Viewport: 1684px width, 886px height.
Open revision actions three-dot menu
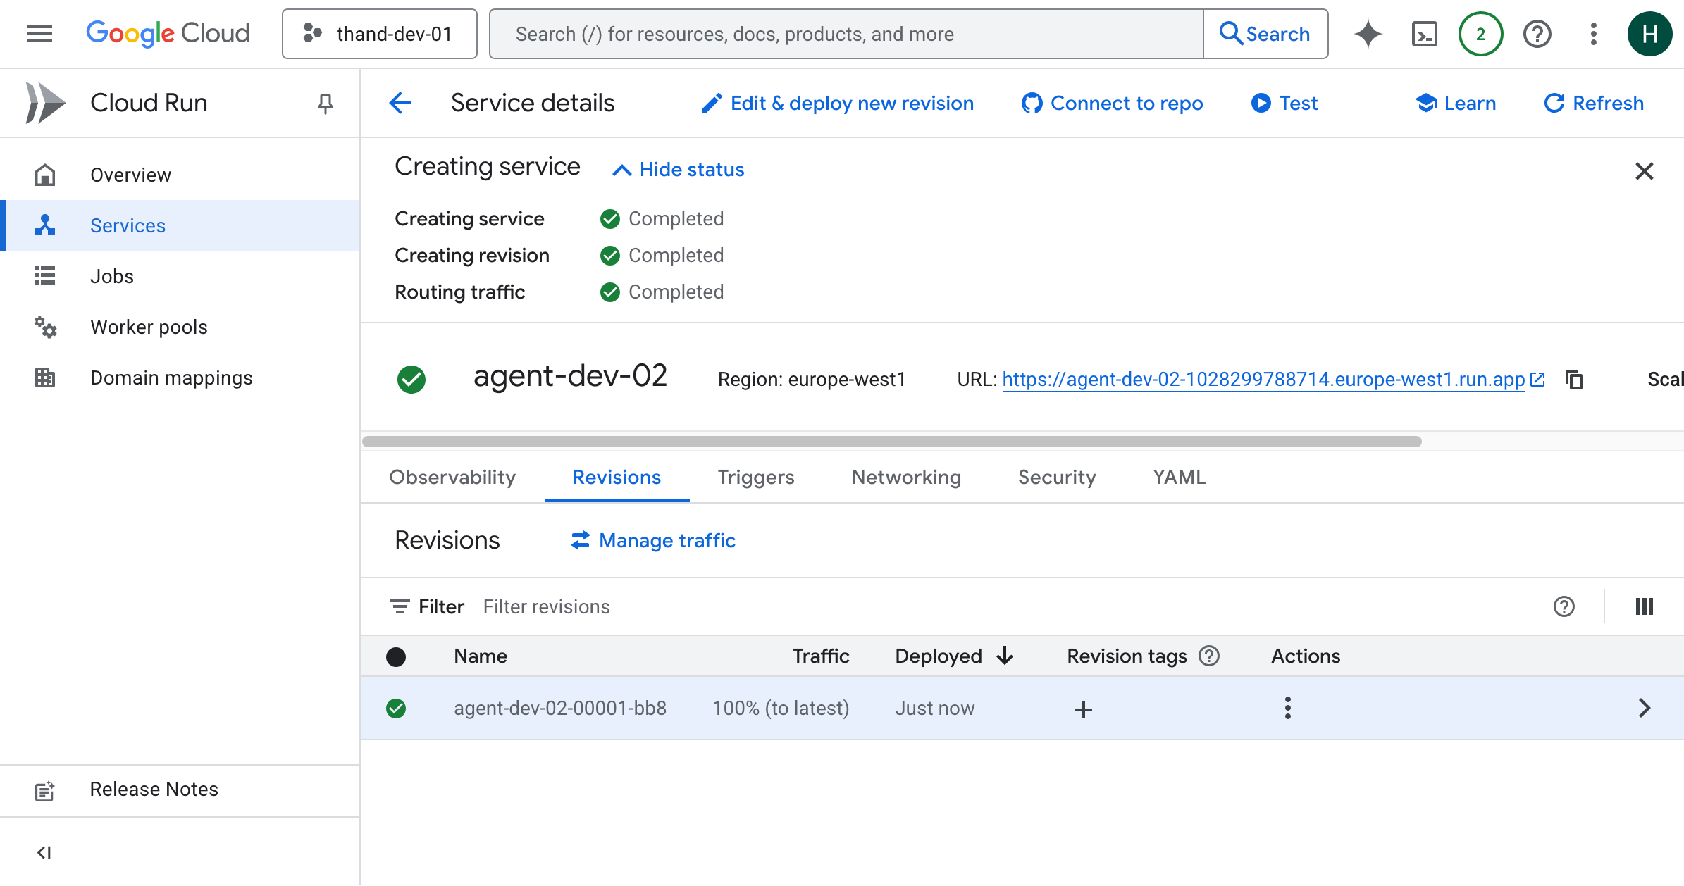click(1287, 708)
